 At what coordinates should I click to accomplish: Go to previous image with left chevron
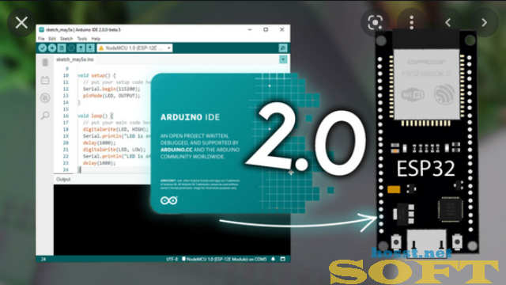pos(448,22)
